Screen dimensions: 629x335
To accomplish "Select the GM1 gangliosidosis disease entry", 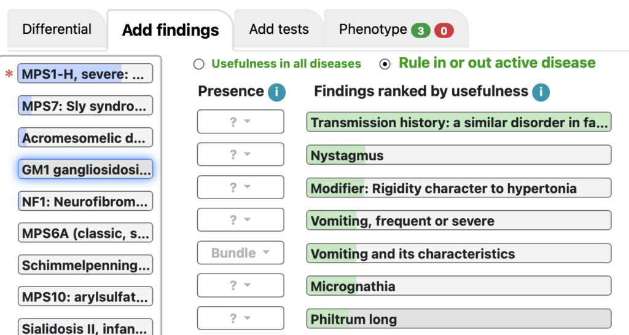I will coord(85,169).
